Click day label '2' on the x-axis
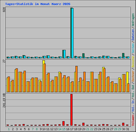 tap(13, 129)
